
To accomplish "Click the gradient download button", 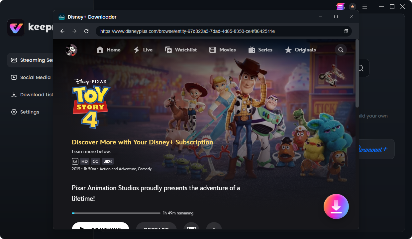I will (x=336, y=206).
